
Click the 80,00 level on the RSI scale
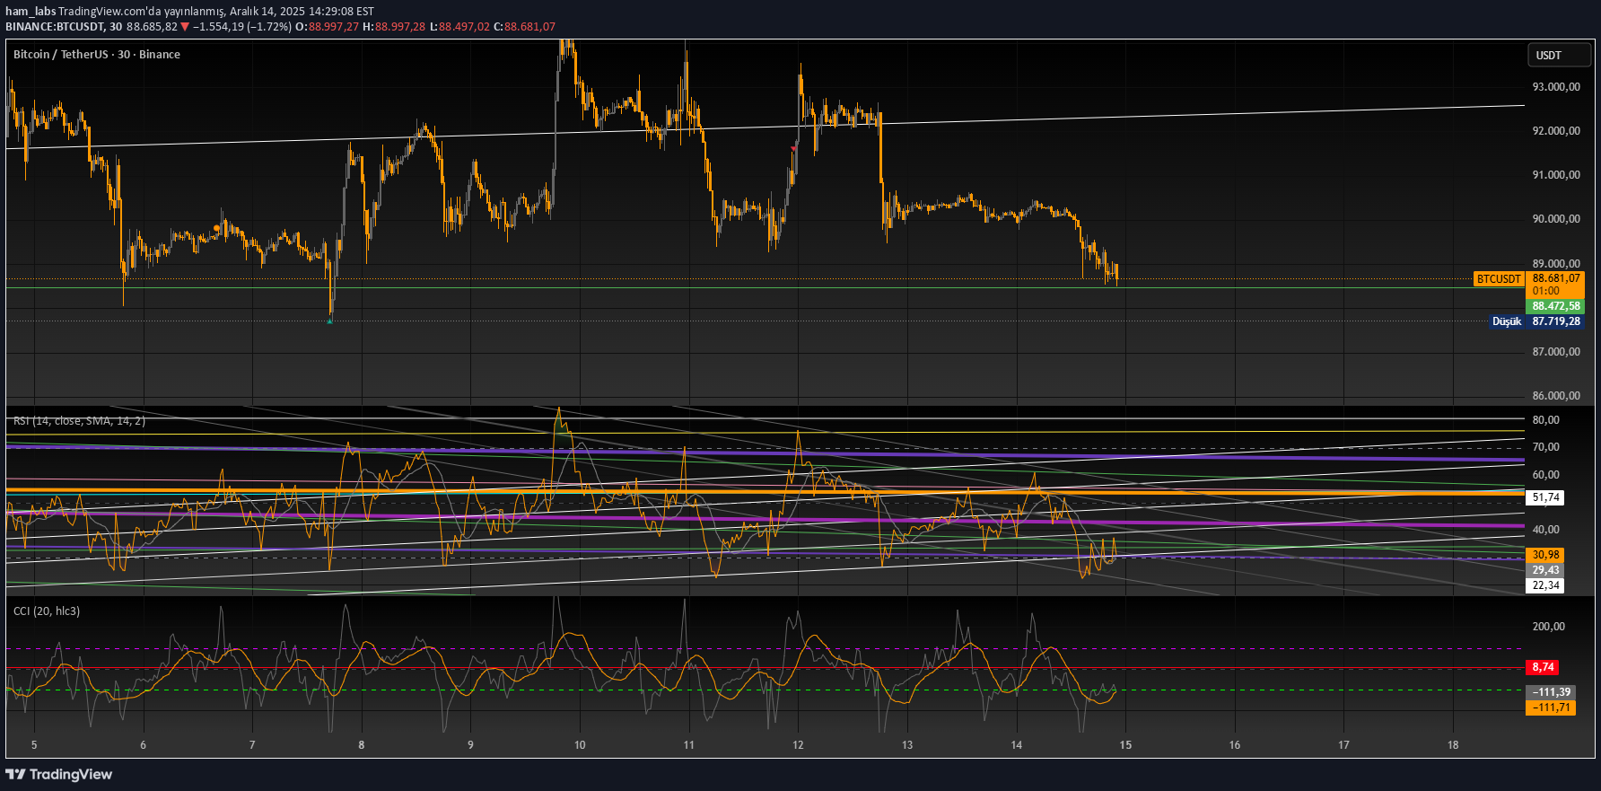pos(1545,420)
